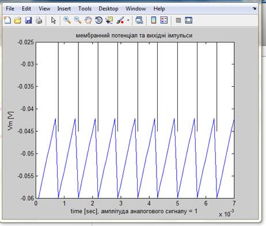Print the figure using the printer icon
Screen dimensions: 266x226
[x=39, y=20]
